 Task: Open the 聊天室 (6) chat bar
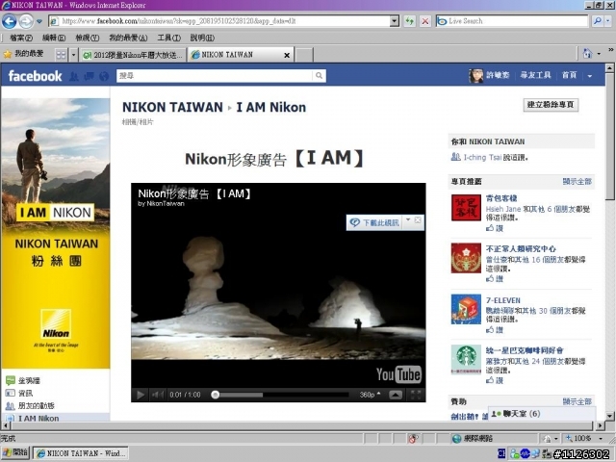542,414
